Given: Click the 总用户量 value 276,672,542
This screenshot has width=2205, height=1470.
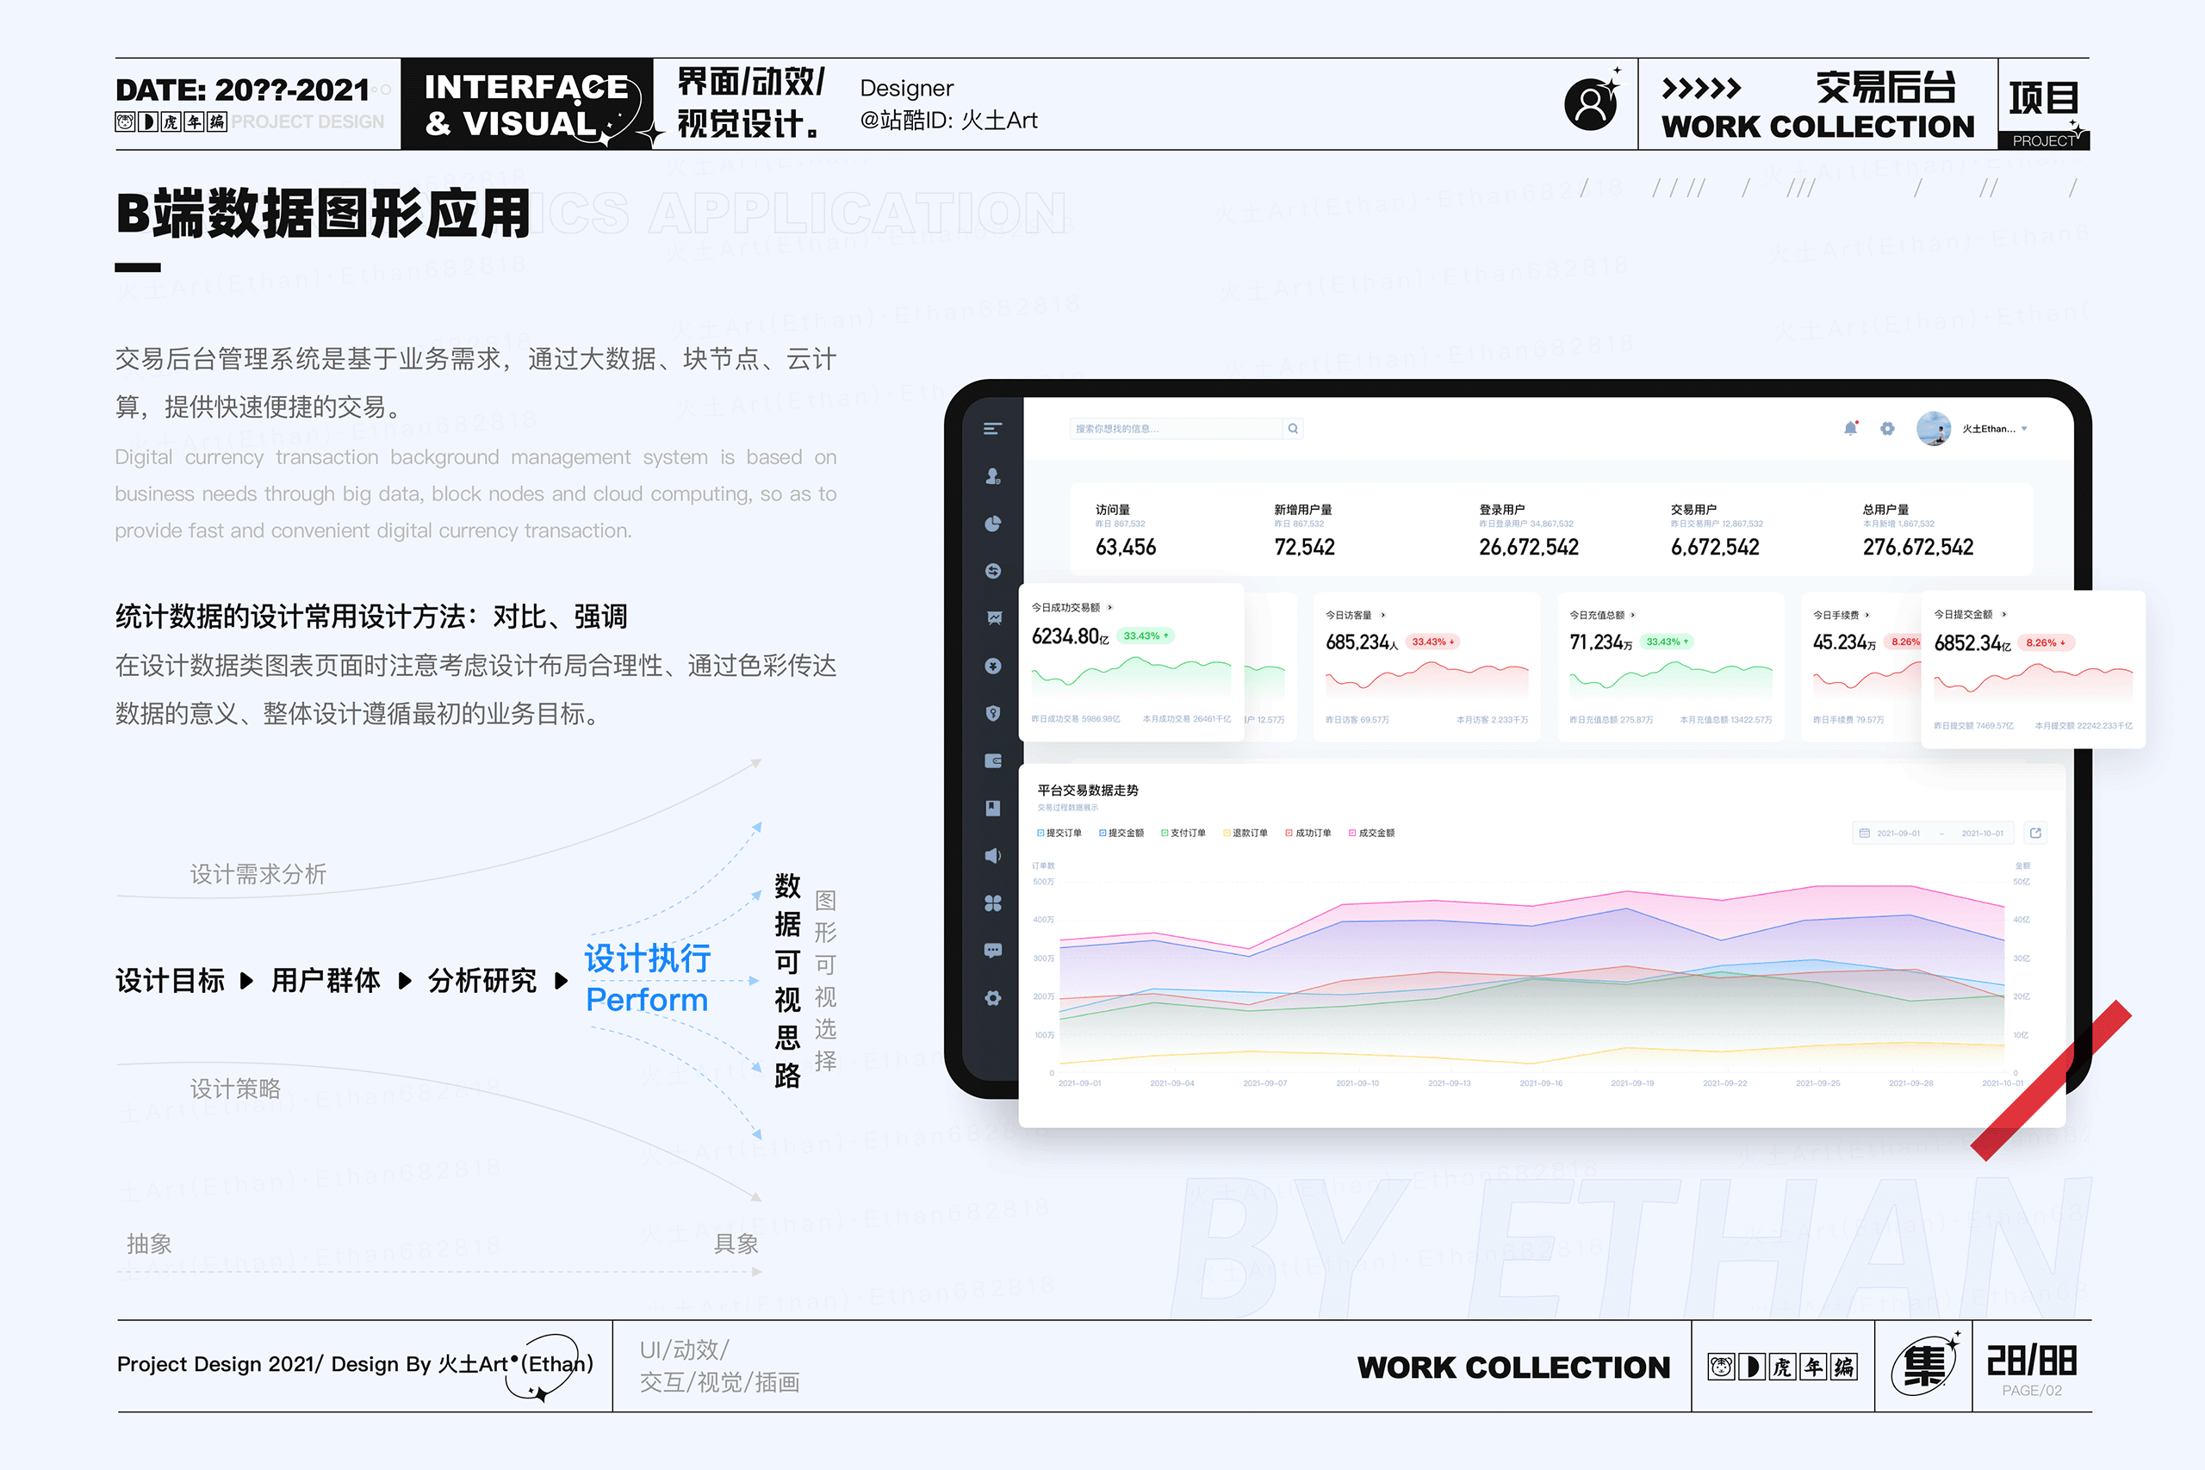Looking at the screenshot, I should click(x=1917, y=547).
